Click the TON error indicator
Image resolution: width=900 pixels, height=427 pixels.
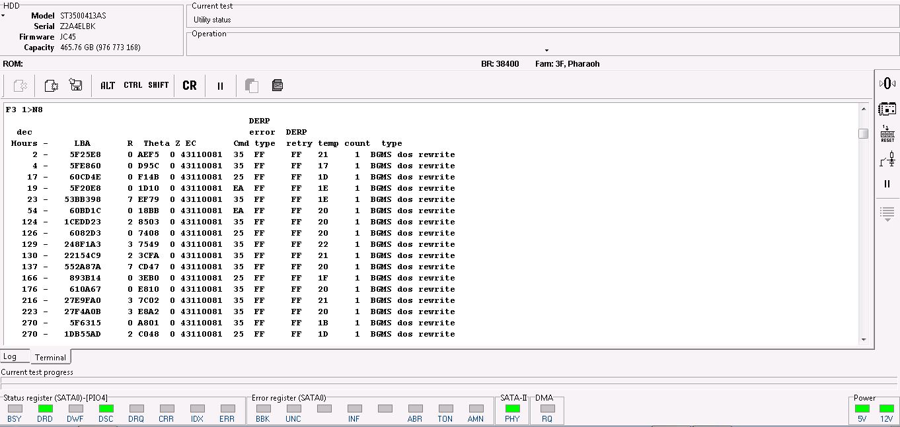(445, 409)
